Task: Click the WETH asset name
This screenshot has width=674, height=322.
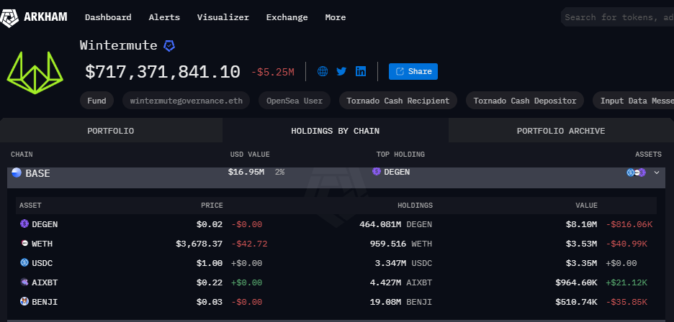Action: (x=42, y=244)
